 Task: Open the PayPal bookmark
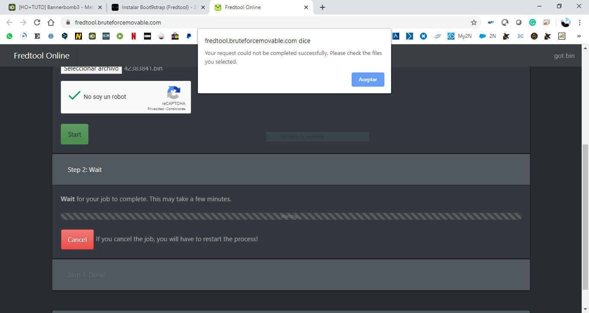click(x=189, y=36)
